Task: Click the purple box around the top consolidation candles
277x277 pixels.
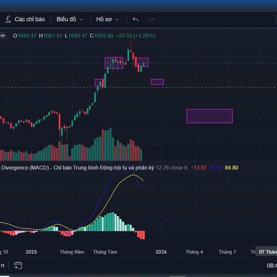Action: [114, 63]
